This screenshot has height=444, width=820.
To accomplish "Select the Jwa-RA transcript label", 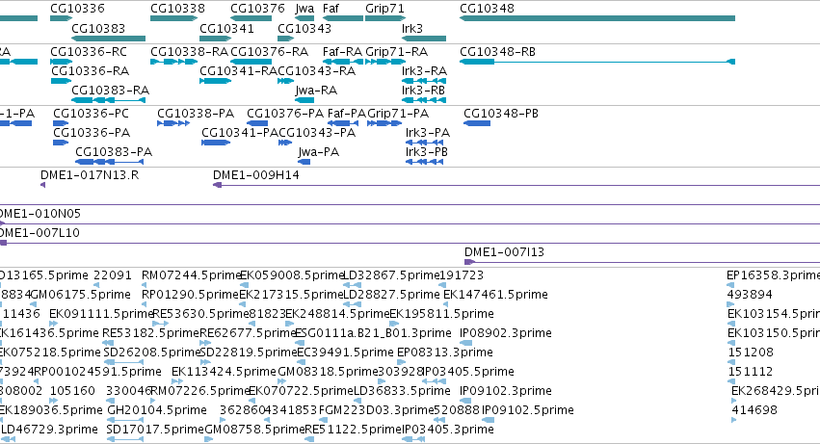I will [316, 91].
